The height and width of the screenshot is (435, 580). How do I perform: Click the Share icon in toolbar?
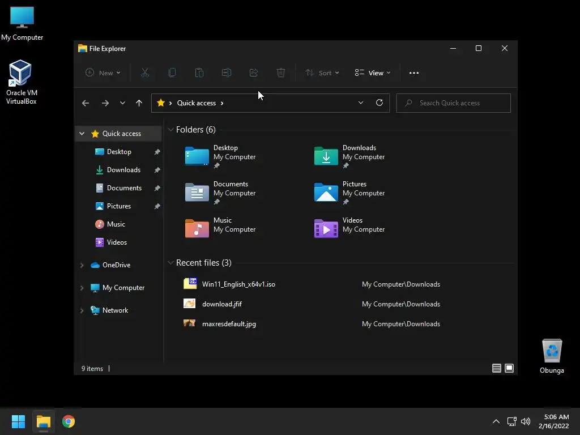point(253,73)
